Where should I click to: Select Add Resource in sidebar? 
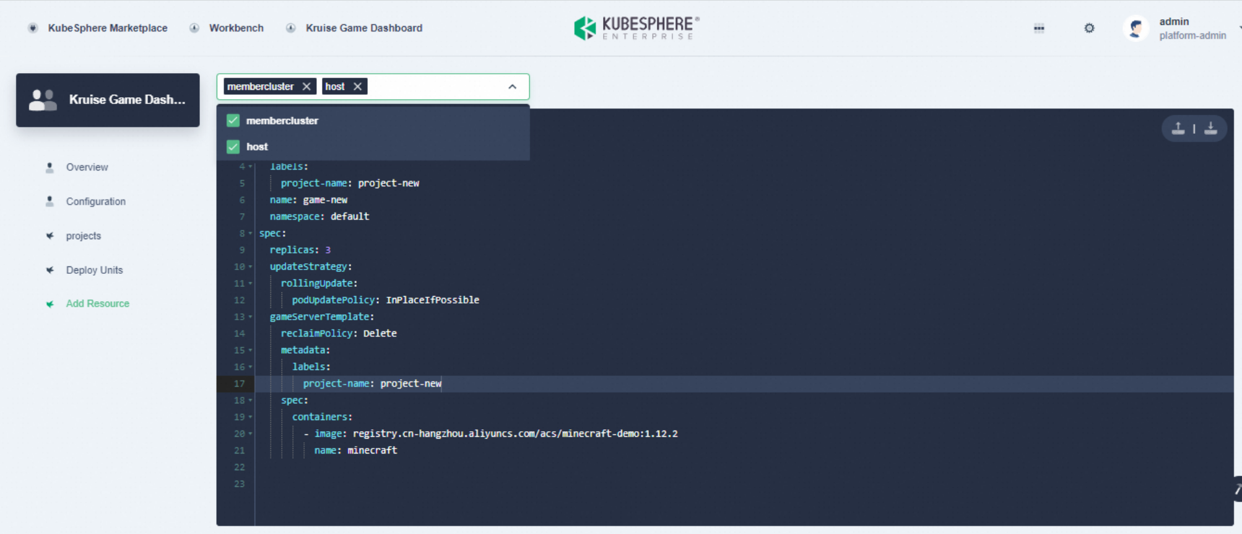[98, 304]
